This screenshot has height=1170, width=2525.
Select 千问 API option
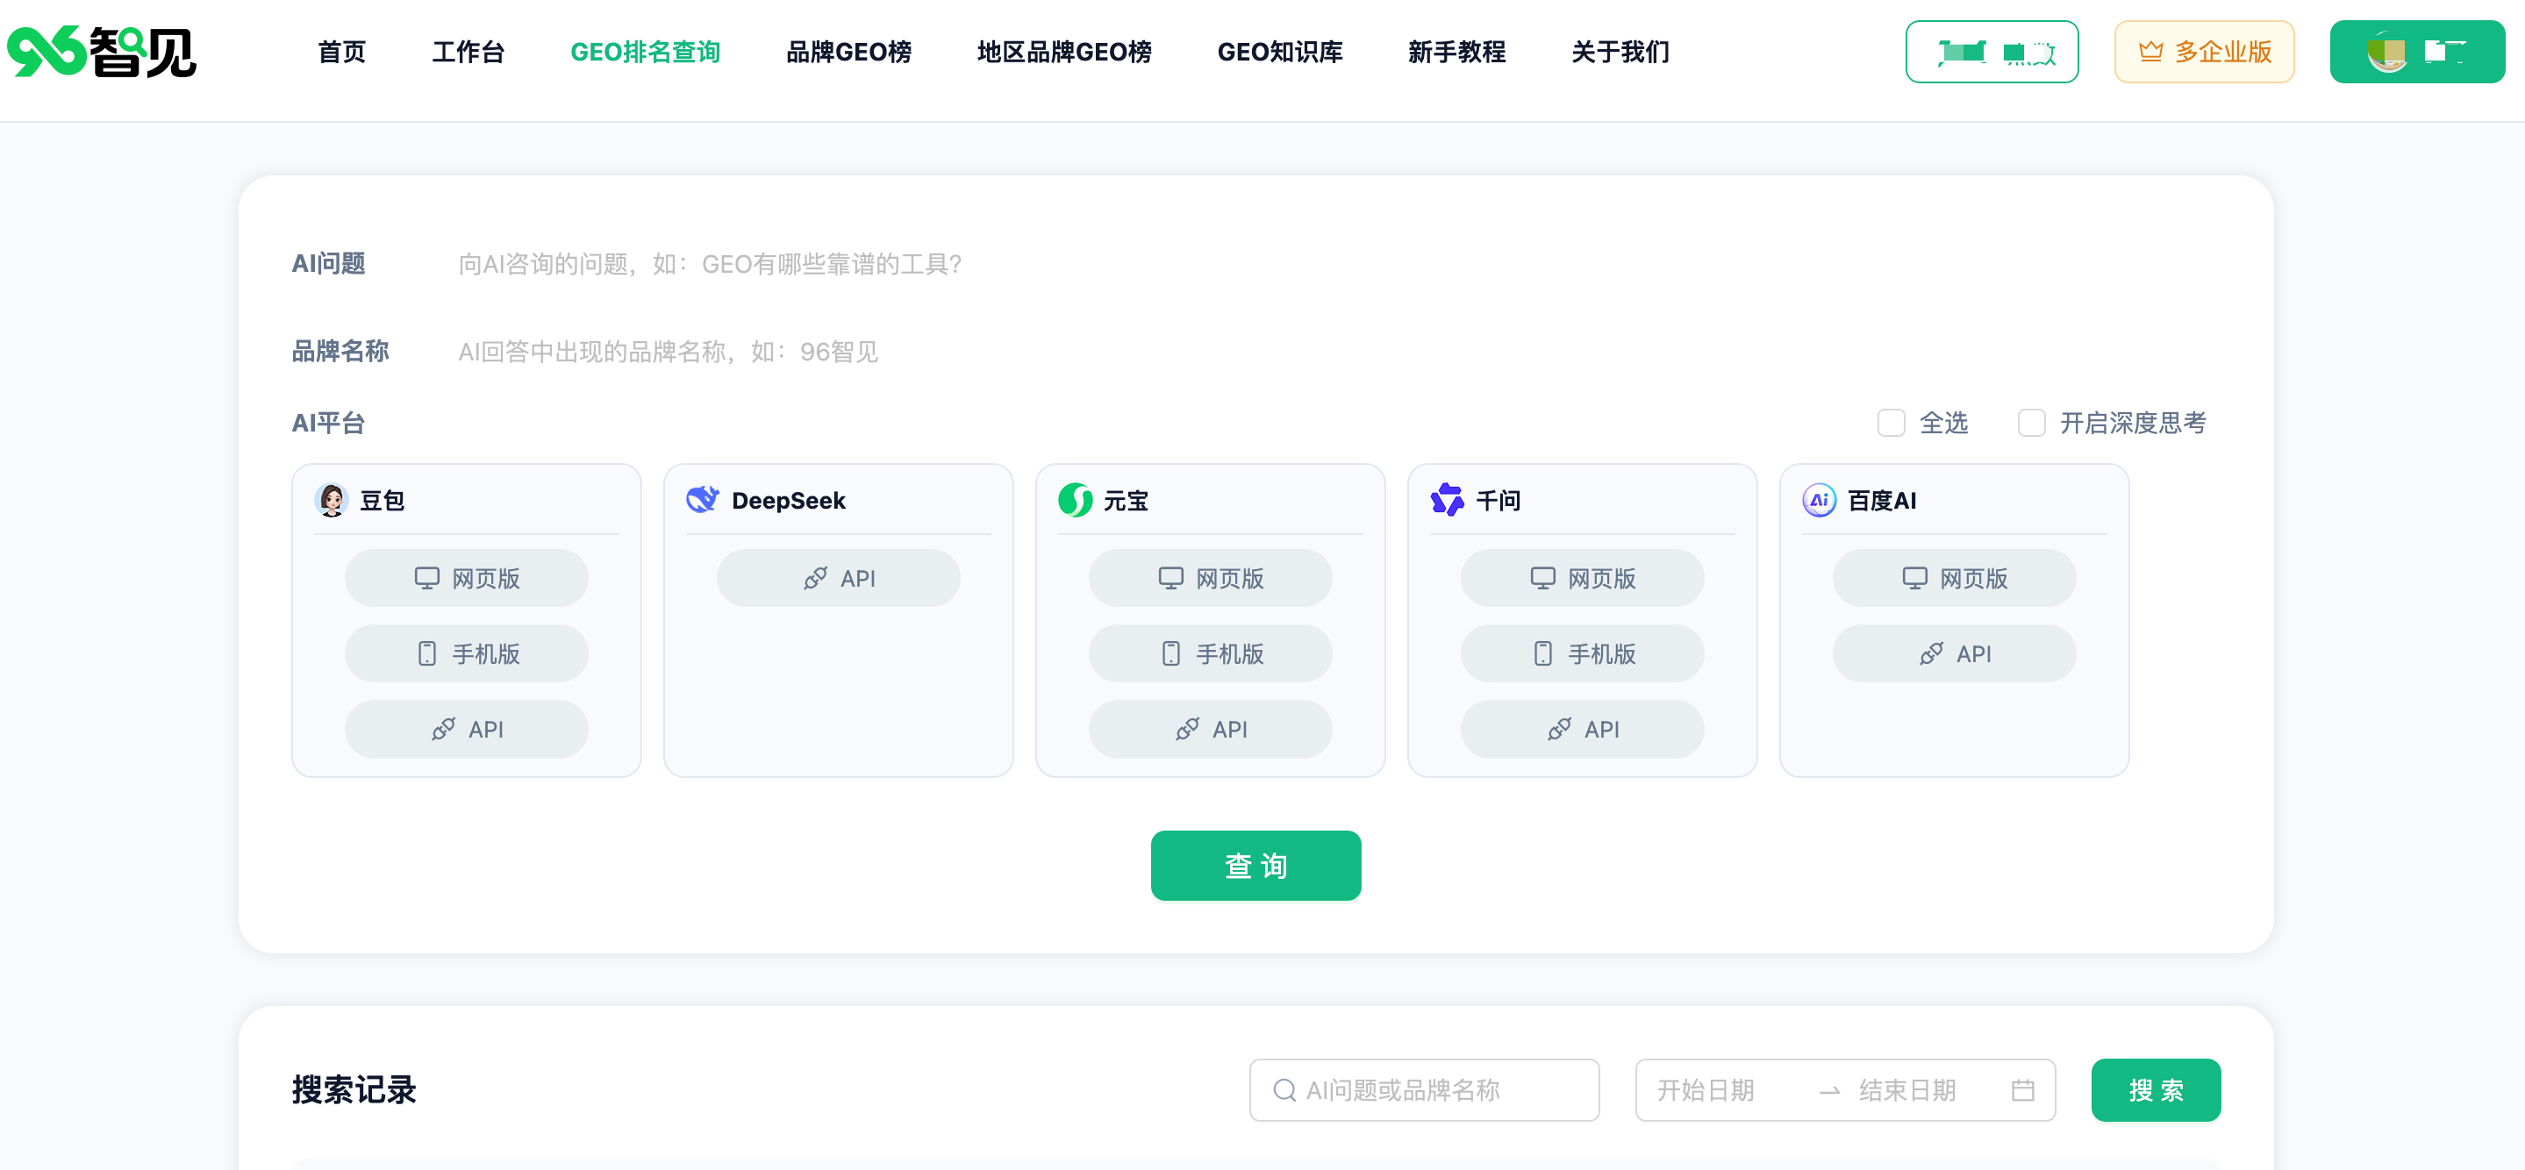pyautogui.click(x=1582, y=729)
